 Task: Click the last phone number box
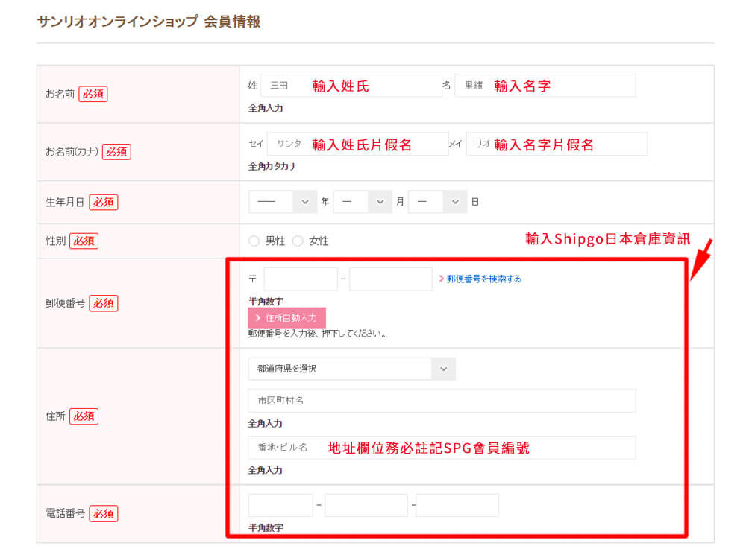pyautogui.click(x=457, y=505)
